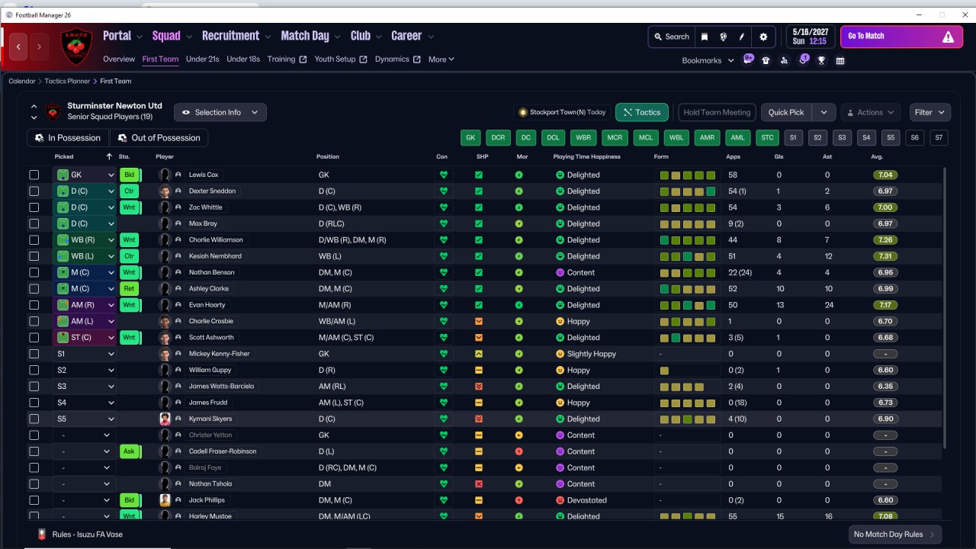This screenshot has width=976, height=549.
Task: Click the shirt icon below the top bar
Action: coord(766,60)
